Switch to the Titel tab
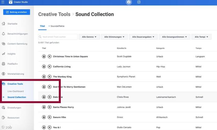Screen dimensions: 217x130 click(42, 26)
